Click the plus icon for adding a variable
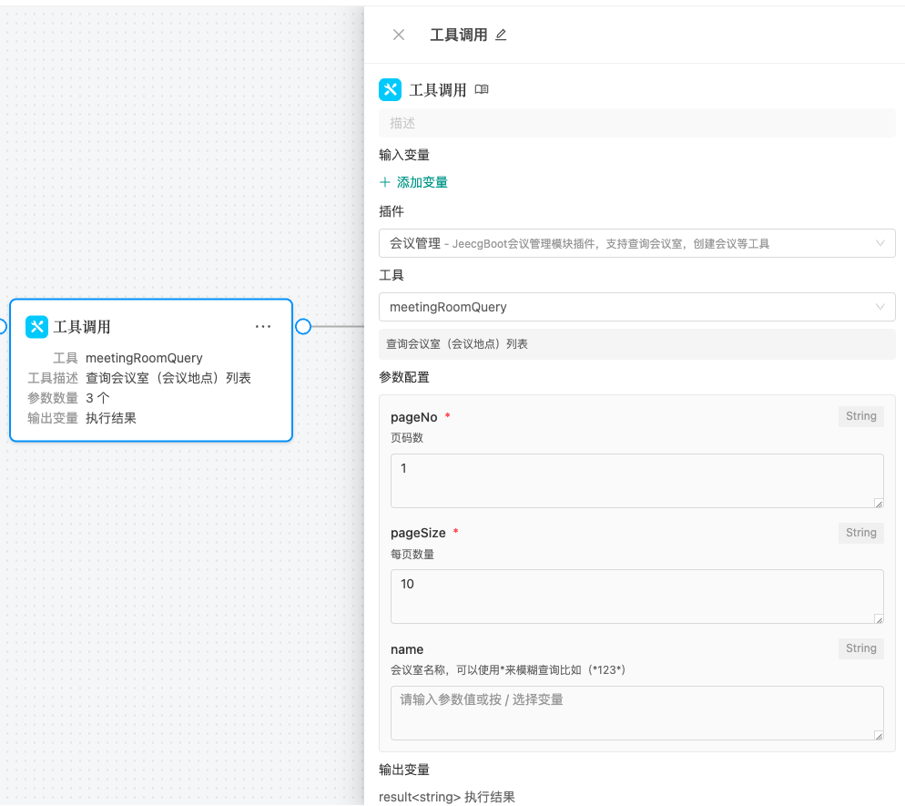The height and width of the screenshot is (806, 905). tap(385, 182)
